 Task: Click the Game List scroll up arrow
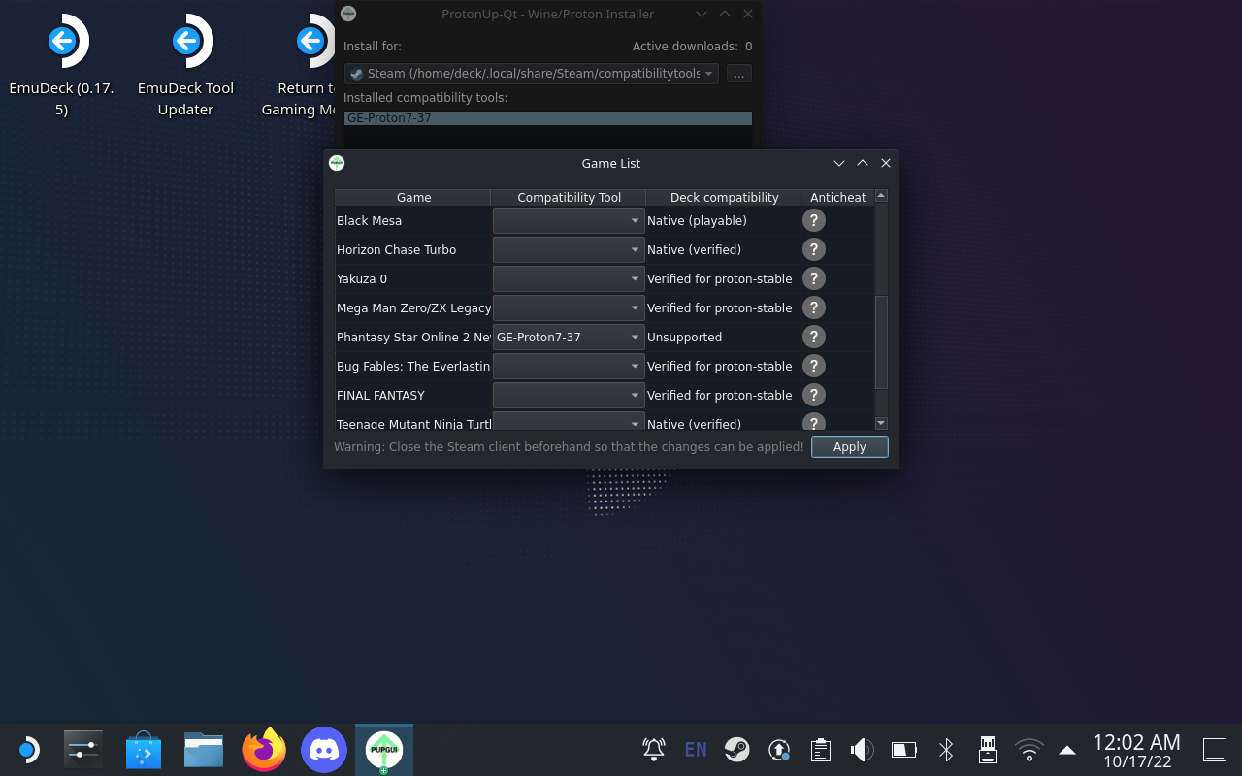[x=881, y=196]
